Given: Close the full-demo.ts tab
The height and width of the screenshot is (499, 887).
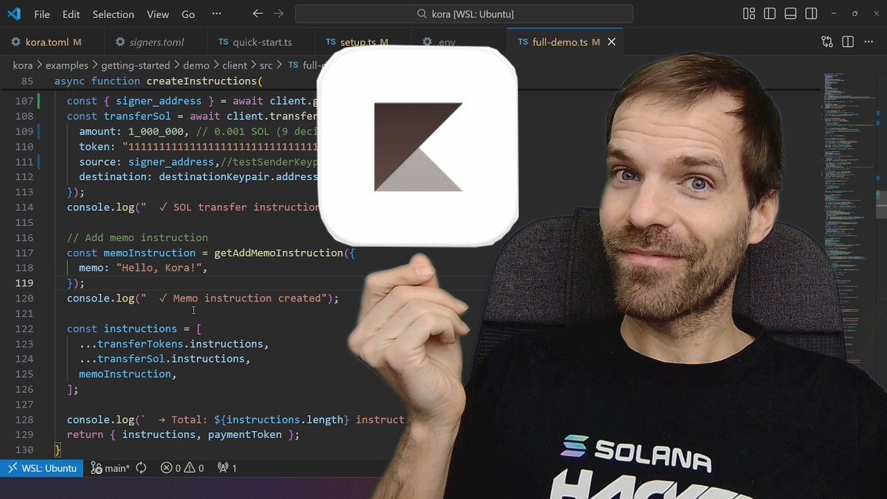Looking at the screenshot, I should pos(611,42).
